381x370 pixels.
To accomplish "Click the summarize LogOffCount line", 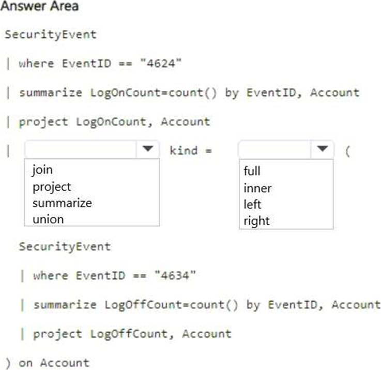I will pyautogui.click(x=207, y=305).
